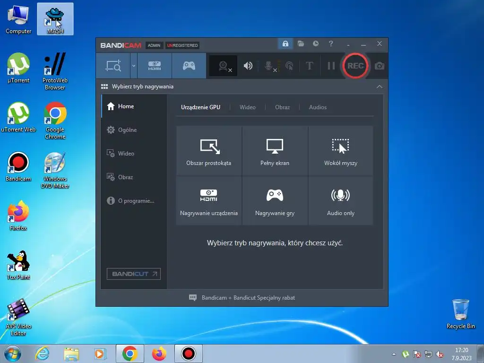
Task: Select the MASH desktop shortcut
Action: (55, 19)
